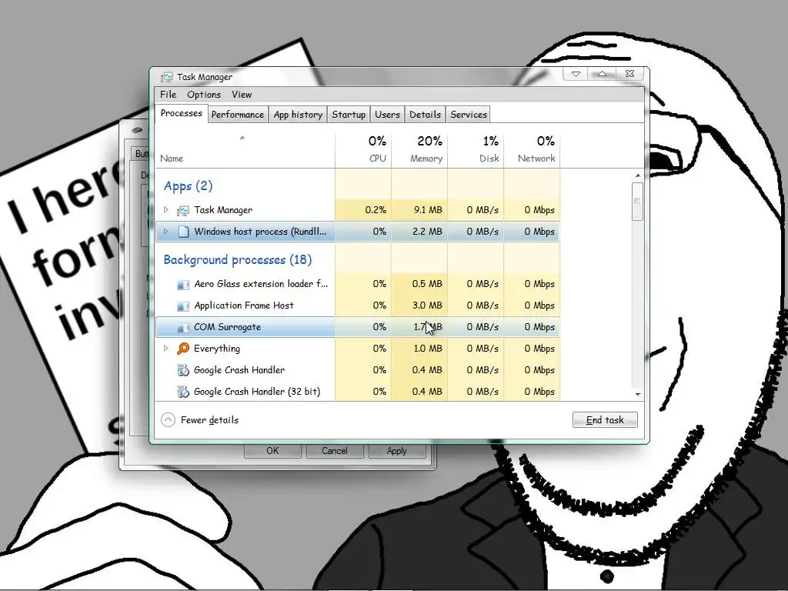Click the 2.2 MB memory value
The image size is (788, 591).
click(427, 232)
